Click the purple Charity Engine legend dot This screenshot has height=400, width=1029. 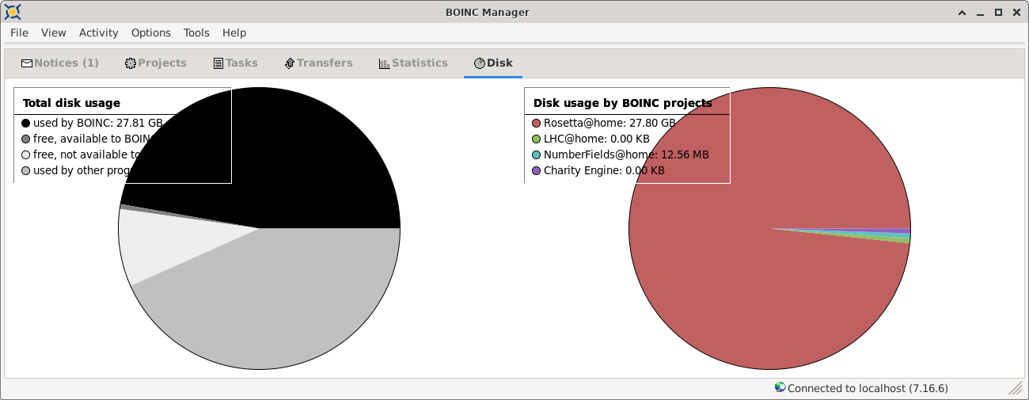click(536, 170)
